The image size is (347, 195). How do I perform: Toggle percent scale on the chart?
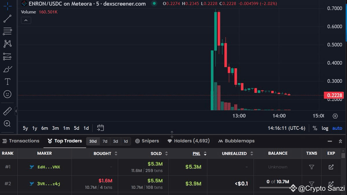[315, 128]
